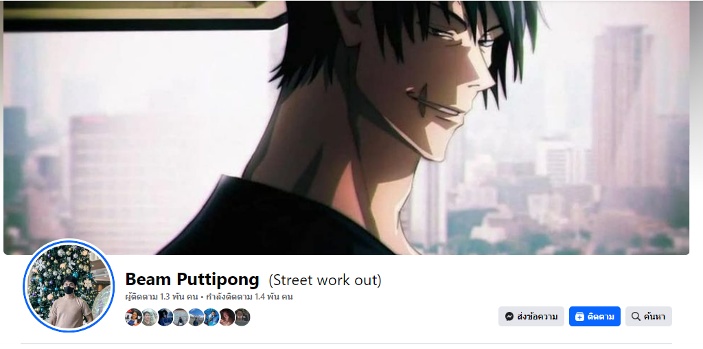Screen dimensions: 703x349
Task: Open the second follower avatar in the row
Action: pos(149,317)
